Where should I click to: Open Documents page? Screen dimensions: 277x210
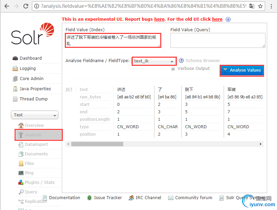pyautogui.click(x=36, y=154)
